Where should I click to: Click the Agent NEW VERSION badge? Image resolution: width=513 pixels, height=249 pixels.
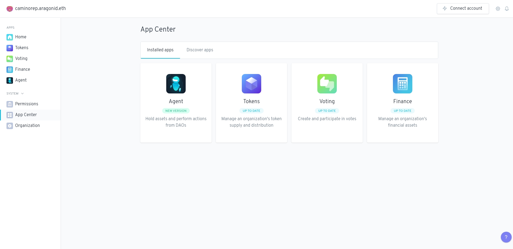[x=176, y=111]
